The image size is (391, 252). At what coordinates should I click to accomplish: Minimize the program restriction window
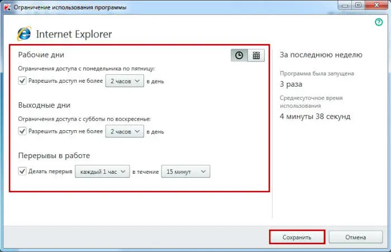[x=345, y=5]
